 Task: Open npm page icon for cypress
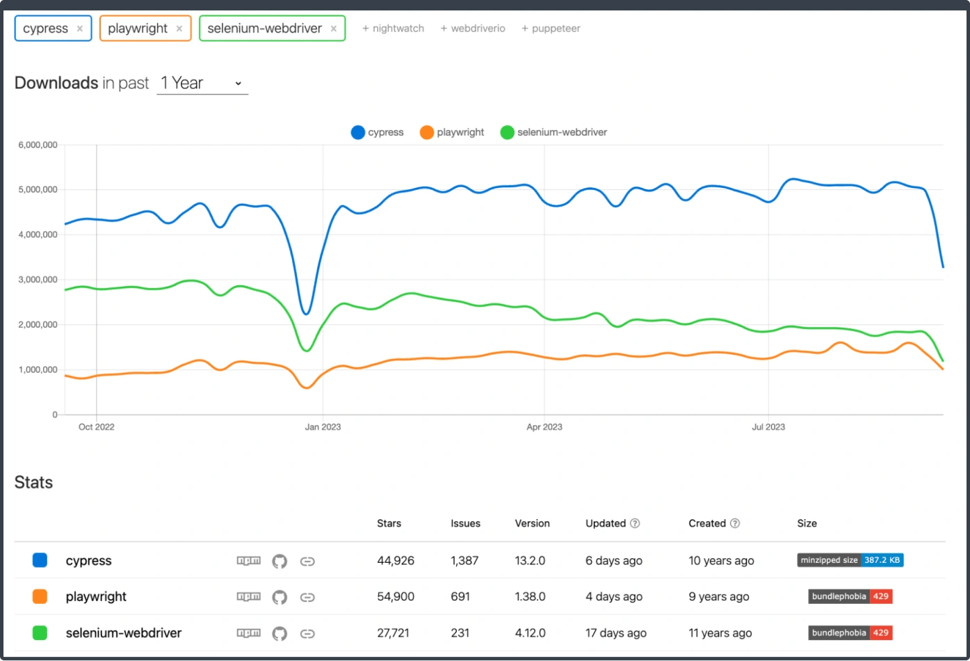[x=248, y=561]
